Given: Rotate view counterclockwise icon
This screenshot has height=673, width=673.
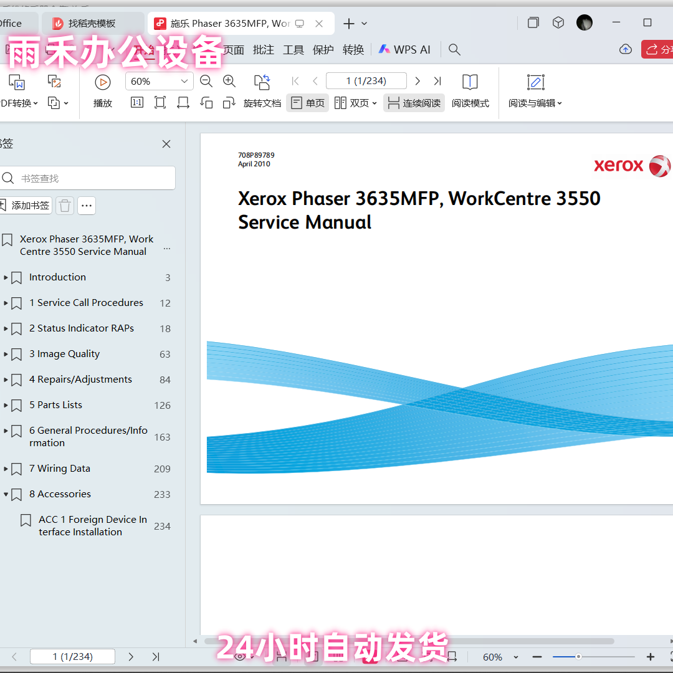Looking at the screenshot, I should pos(206,103).
